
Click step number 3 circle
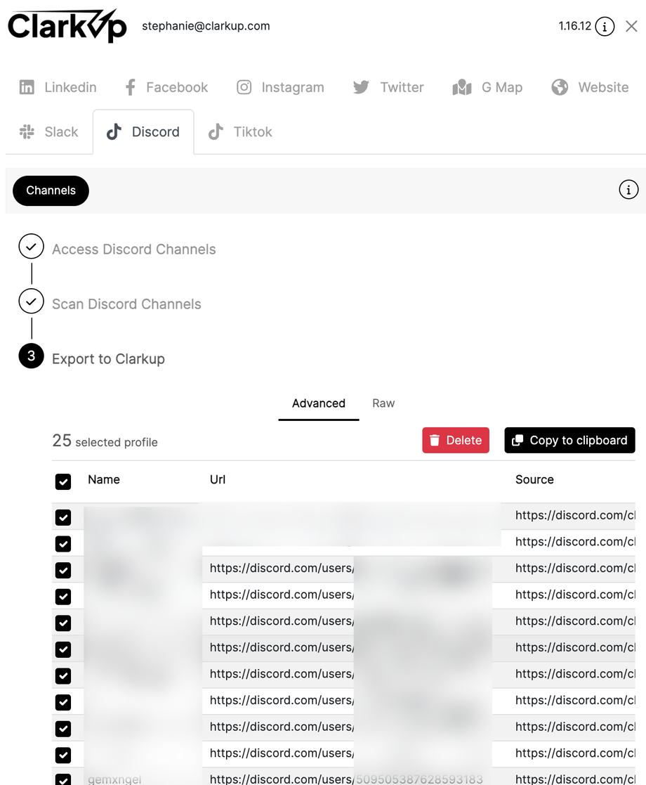(x=31, y=356)
